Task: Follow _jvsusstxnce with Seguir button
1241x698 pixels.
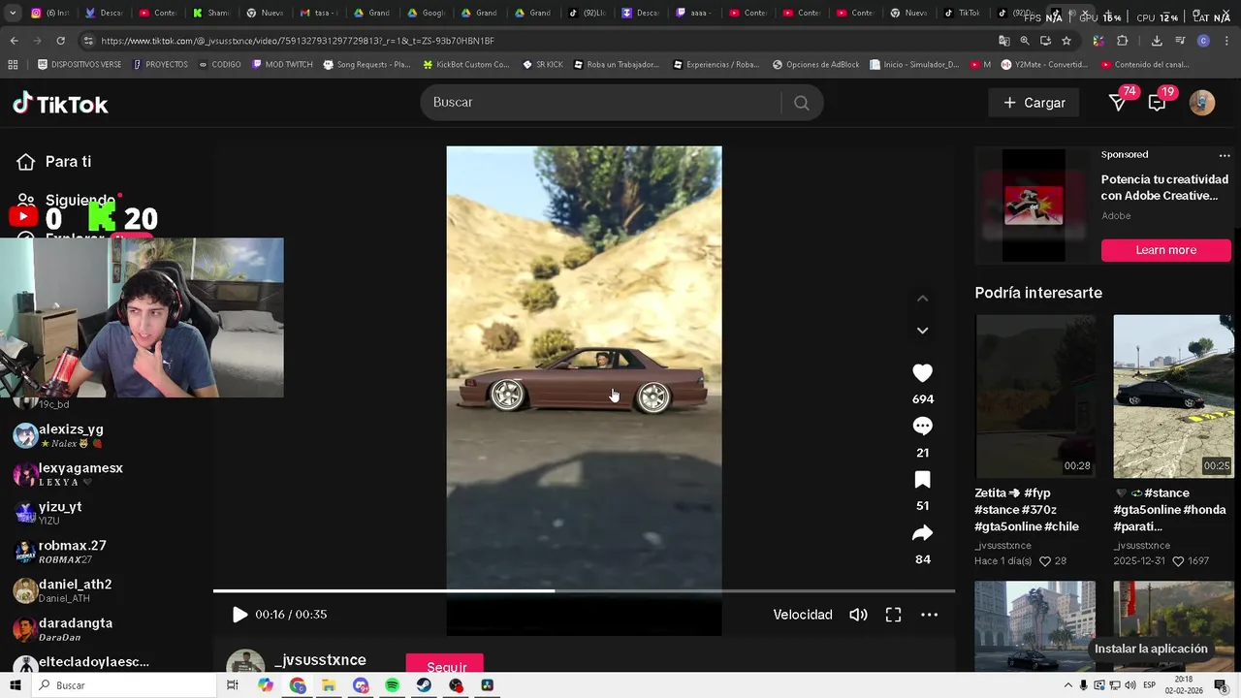Action: (x=445, y=665)
